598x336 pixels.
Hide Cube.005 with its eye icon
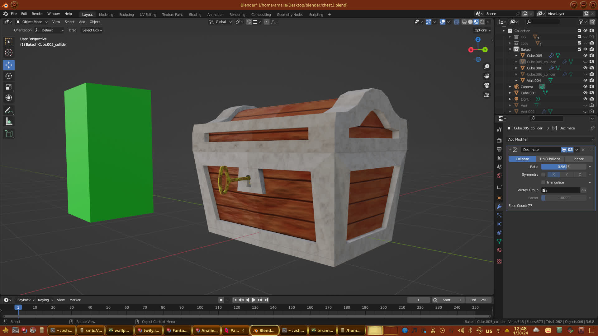pyautogui.click(x=585, y=55)
